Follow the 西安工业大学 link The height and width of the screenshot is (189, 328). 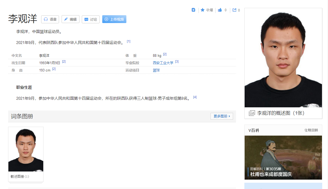[163, 63]
